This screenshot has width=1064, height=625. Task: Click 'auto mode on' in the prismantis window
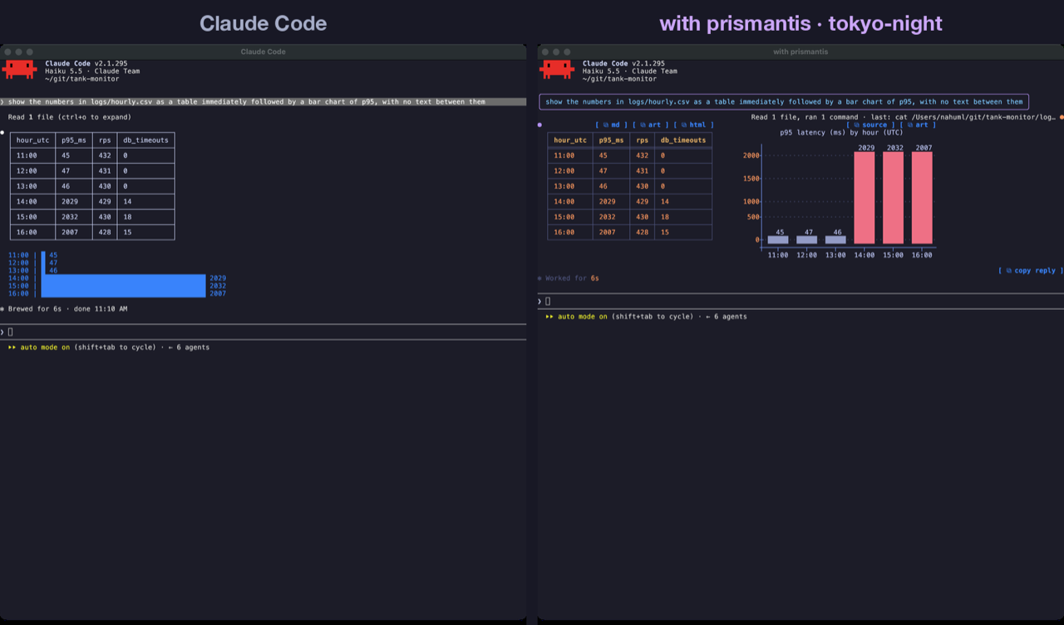583,317
